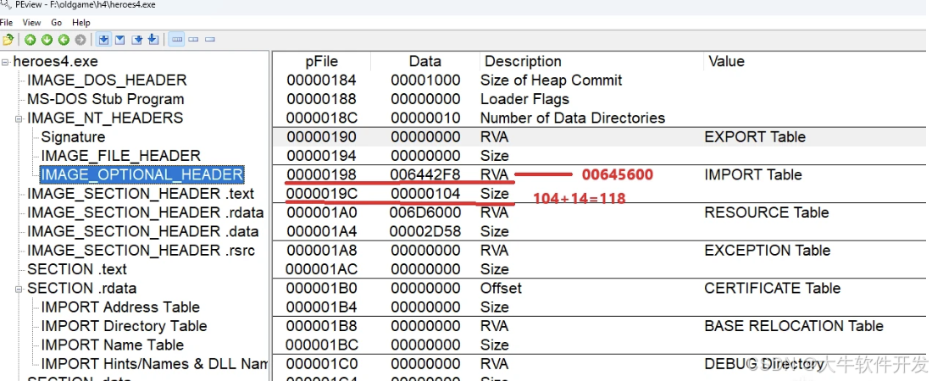
Task: Click data value 006D6000
Action: pos(425,213)
